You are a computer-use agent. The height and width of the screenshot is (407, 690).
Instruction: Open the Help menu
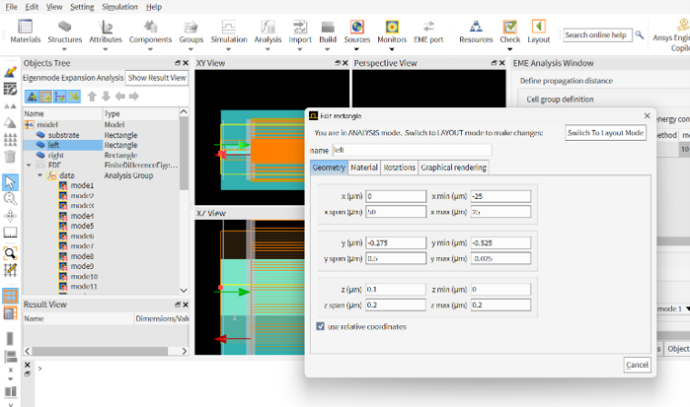click(154, 7)
